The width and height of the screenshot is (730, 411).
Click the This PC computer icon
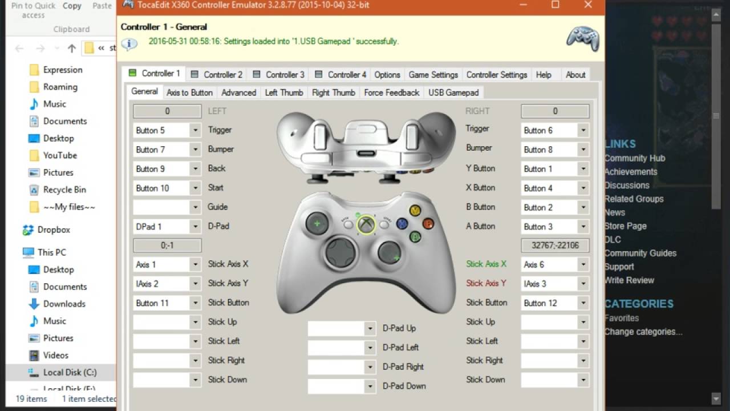coord(29,252)
